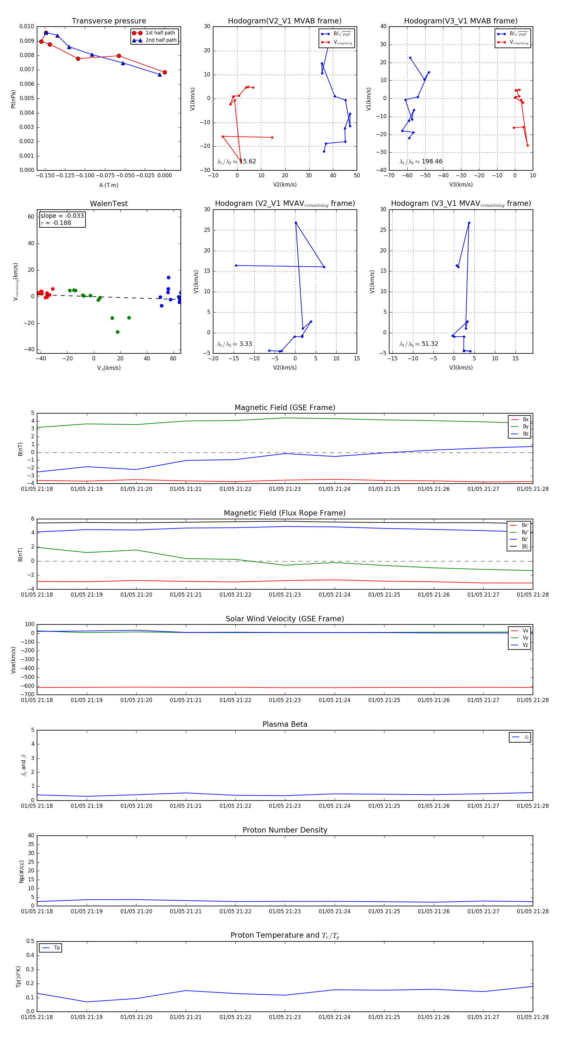Click the "Vsw(km/s)" y-axis label
The width and height of the screenshot is (570, 1045).
pyautogui.click(x=13, y=660)
